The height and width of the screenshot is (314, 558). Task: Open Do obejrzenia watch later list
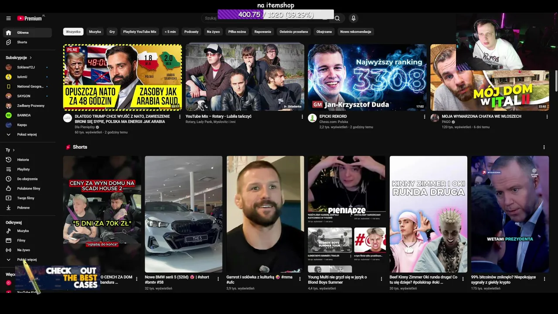click(27, 179)
